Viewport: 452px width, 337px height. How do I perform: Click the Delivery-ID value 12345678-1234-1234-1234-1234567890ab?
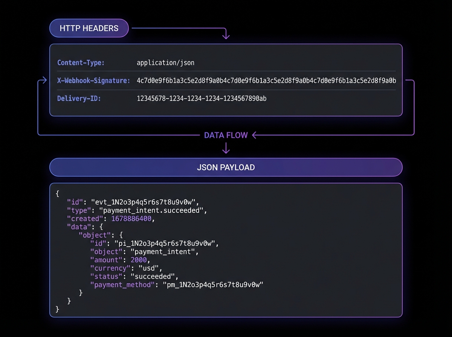202,98
